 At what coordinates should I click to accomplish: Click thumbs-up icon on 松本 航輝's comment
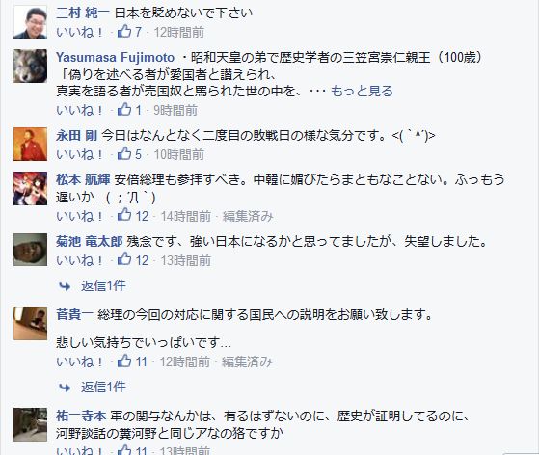(124, 215)
